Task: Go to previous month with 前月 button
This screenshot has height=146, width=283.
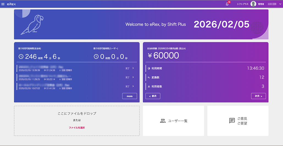Action: click(x=153, y=96)
